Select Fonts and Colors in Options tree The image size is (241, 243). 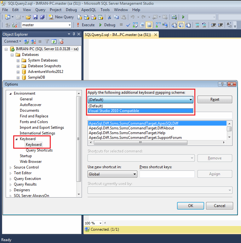click(34, 122)
